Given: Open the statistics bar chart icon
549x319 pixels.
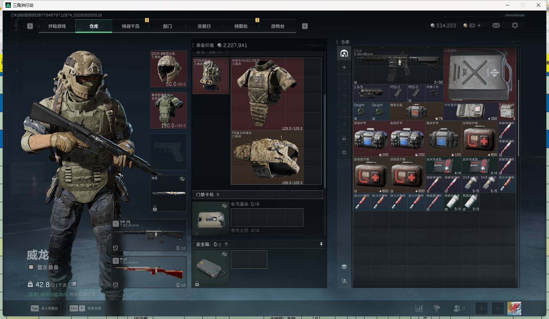Looking at the screenshot, I should point(419,308).
